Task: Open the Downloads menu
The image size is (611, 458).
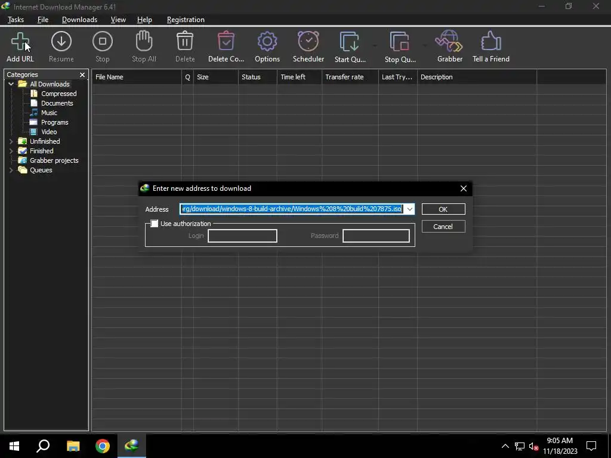Action: click(x=79, y=20)
